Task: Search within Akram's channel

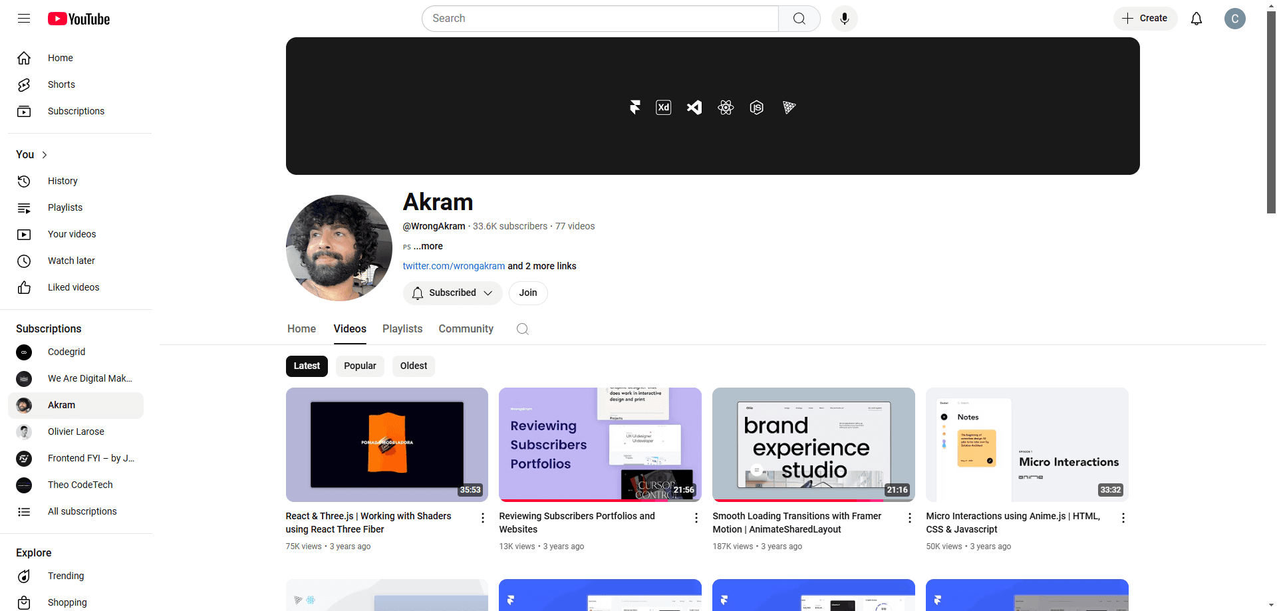Action: (x=522, y=329)
